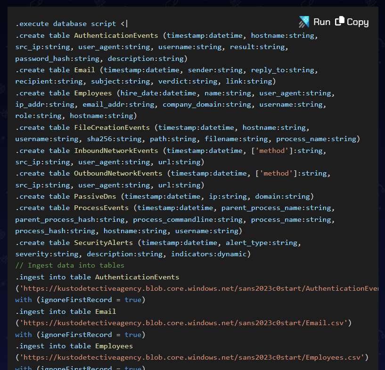Place cursor on 'password_hash:string' text
The height and width of the screenshot is (370, 385).
pos(57,59)
